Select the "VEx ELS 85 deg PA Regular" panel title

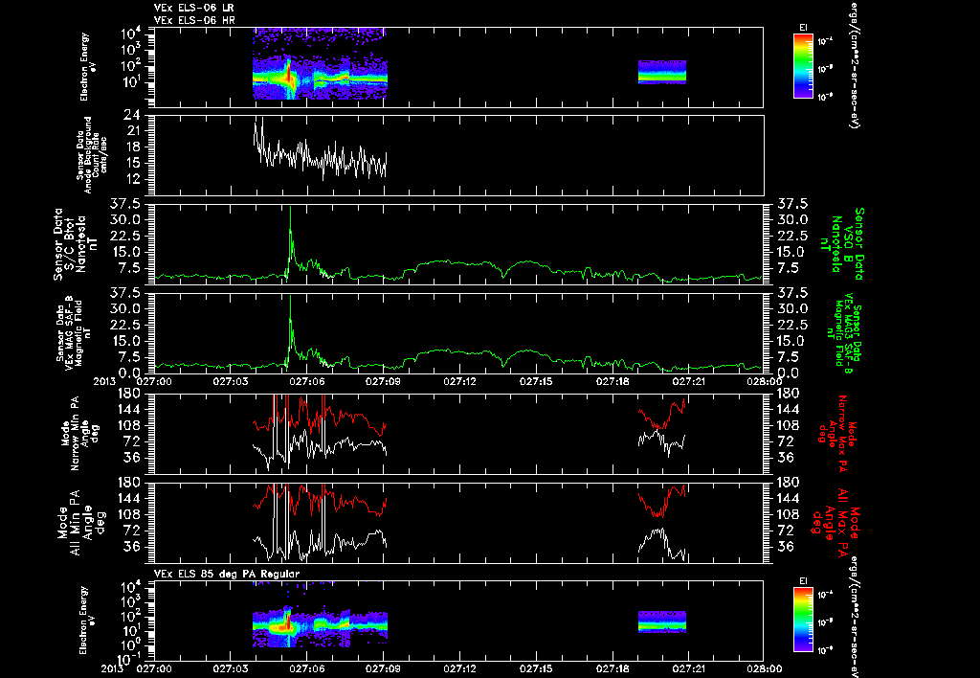coord(227,574)
